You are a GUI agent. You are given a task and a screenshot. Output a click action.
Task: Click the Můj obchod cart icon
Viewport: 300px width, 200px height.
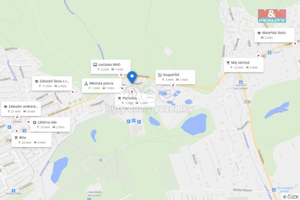click(x=228, y=63)
